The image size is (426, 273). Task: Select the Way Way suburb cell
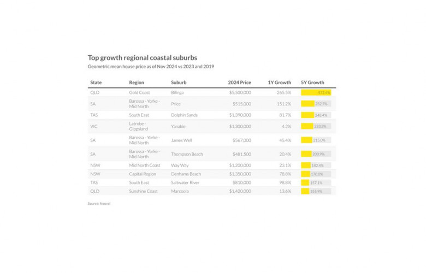pos(180,165)
